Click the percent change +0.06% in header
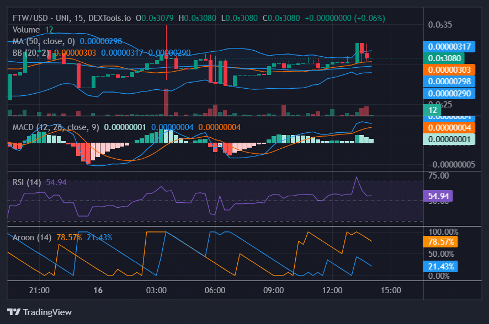Image resolution: width=489 pixels, height=324 pixels. click(370, 18)
